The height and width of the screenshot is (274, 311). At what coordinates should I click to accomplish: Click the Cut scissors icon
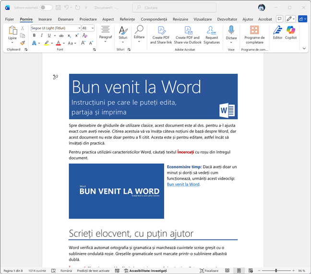[x=23, y=28]
